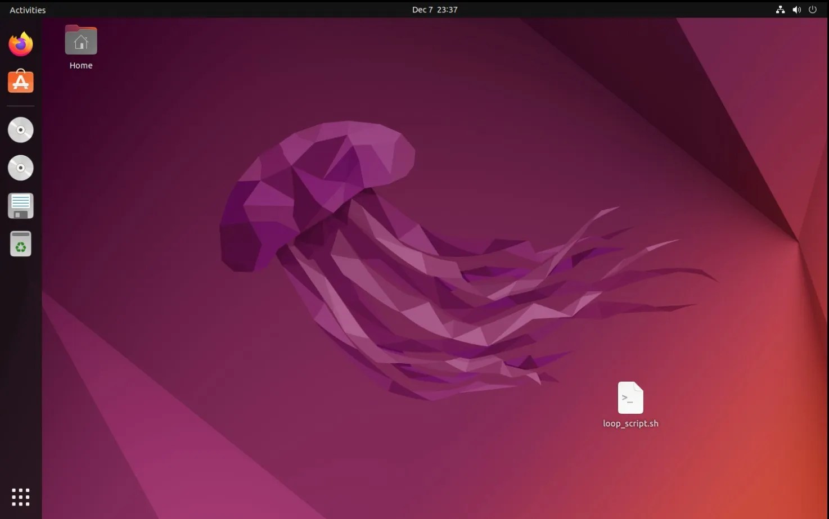Open the volume indicator
This screenshot has width=829, height=519.
tap(796, 10)
